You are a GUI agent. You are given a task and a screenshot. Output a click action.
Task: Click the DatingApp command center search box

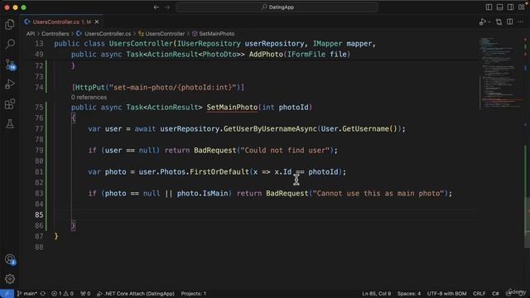point(277,7)
